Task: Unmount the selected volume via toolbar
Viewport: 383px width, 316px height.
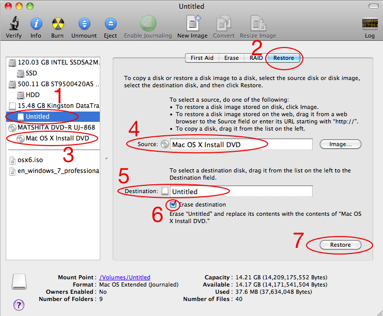Action: tap(84, 24)
